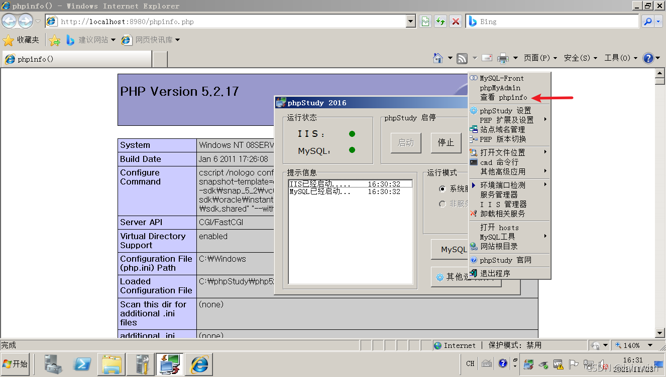Open the Home button dropdown arrow
Image resolution: width=666 pixels, height=377 pixels.
click(x=450, y=58)
